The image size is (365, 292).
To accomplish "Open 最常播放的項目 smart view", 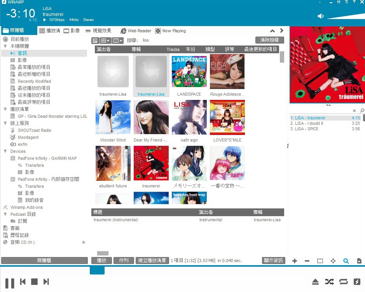I will tap(34, 67).
